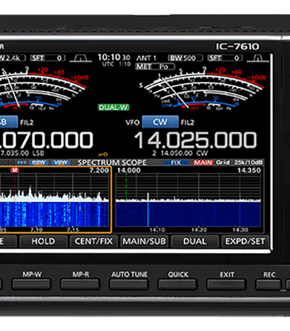Tap SFT 0 next to BW 2.4k

coord(48,58)
